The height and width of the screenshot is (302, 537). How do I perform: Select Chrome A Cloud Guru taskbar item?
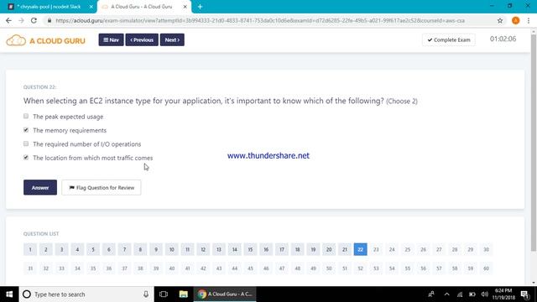click(225, 294)
